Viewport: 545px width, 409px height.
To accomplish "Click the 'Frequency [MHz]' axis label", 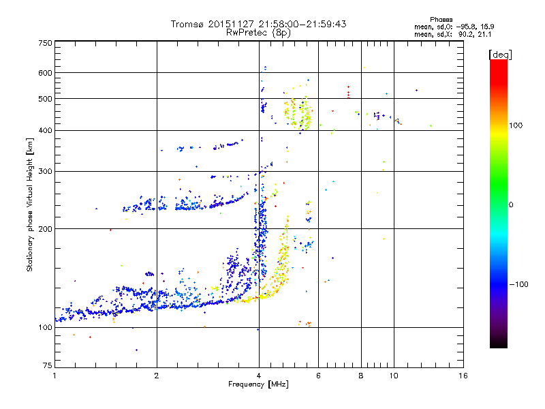I will click(x=258, y=384).
